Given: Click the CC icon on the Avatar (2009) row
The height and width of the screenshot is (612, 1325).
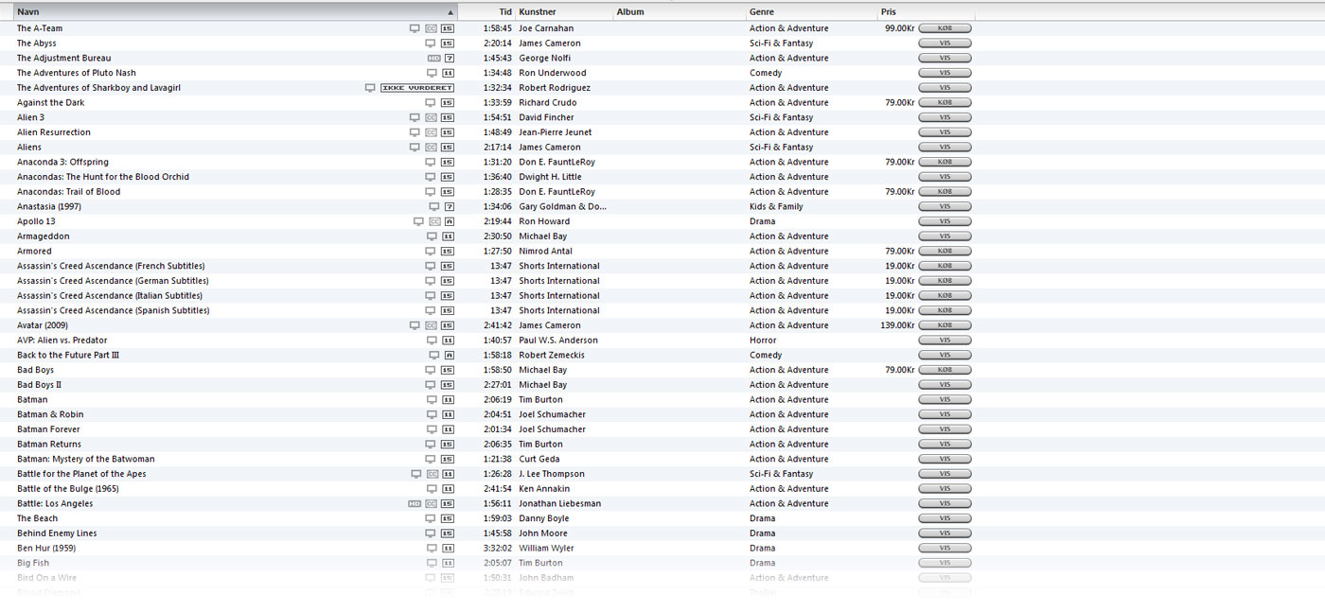Looking at the screenshot, I should coord(432,325).
